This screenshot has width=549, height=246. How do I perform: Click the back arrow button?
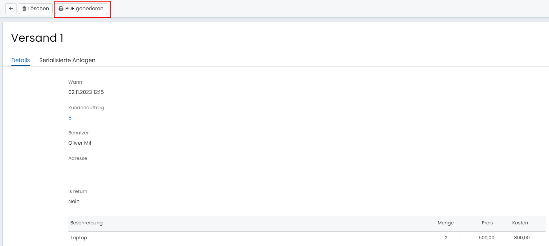[x=11, y=9]
